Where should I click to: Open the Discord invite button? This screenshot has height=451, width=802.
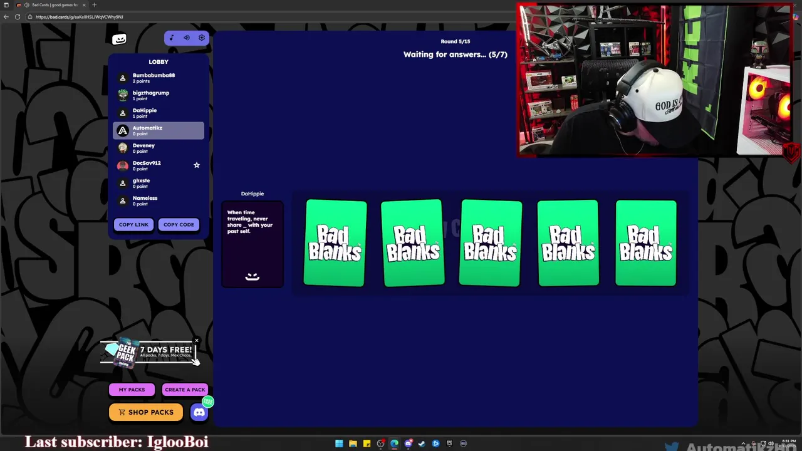tap(199, 412)
